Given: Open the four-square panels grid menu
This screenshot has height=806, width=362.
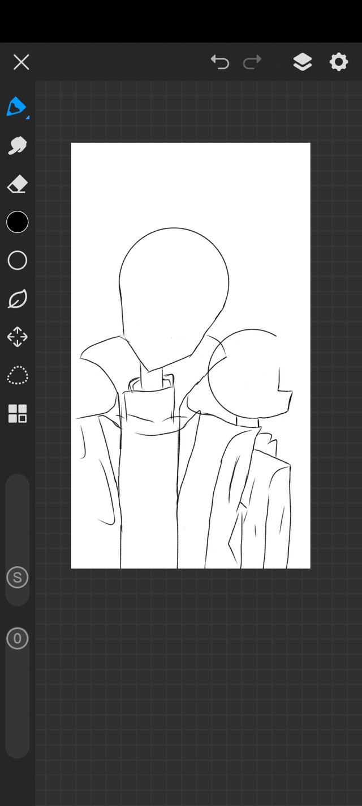Looking at the screenshot, I should (17, 414).
